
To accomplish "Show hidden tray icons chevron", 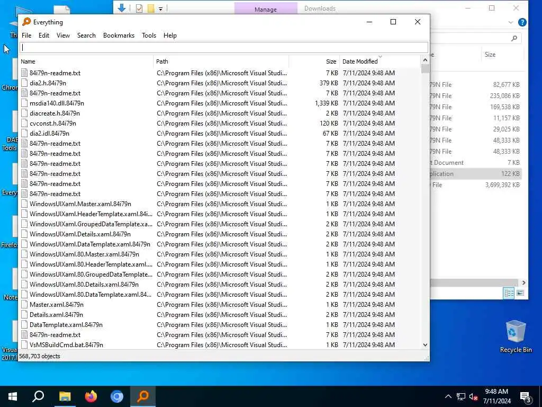I will 448,396.
